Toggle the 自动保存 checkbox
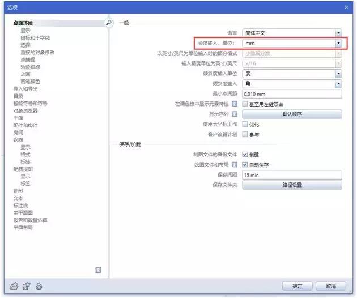357x298 pixels. pos(245,164)
